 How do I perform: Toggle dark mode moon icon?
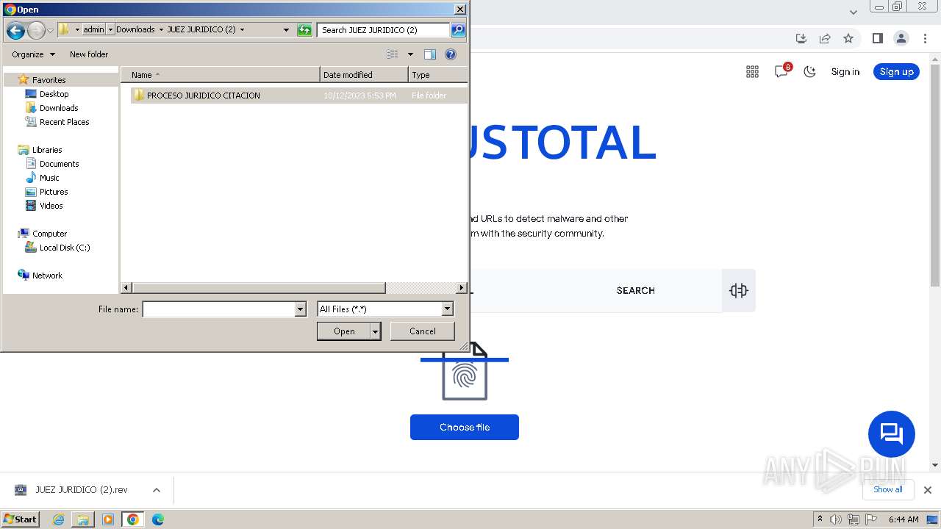[x=810, y=71]
